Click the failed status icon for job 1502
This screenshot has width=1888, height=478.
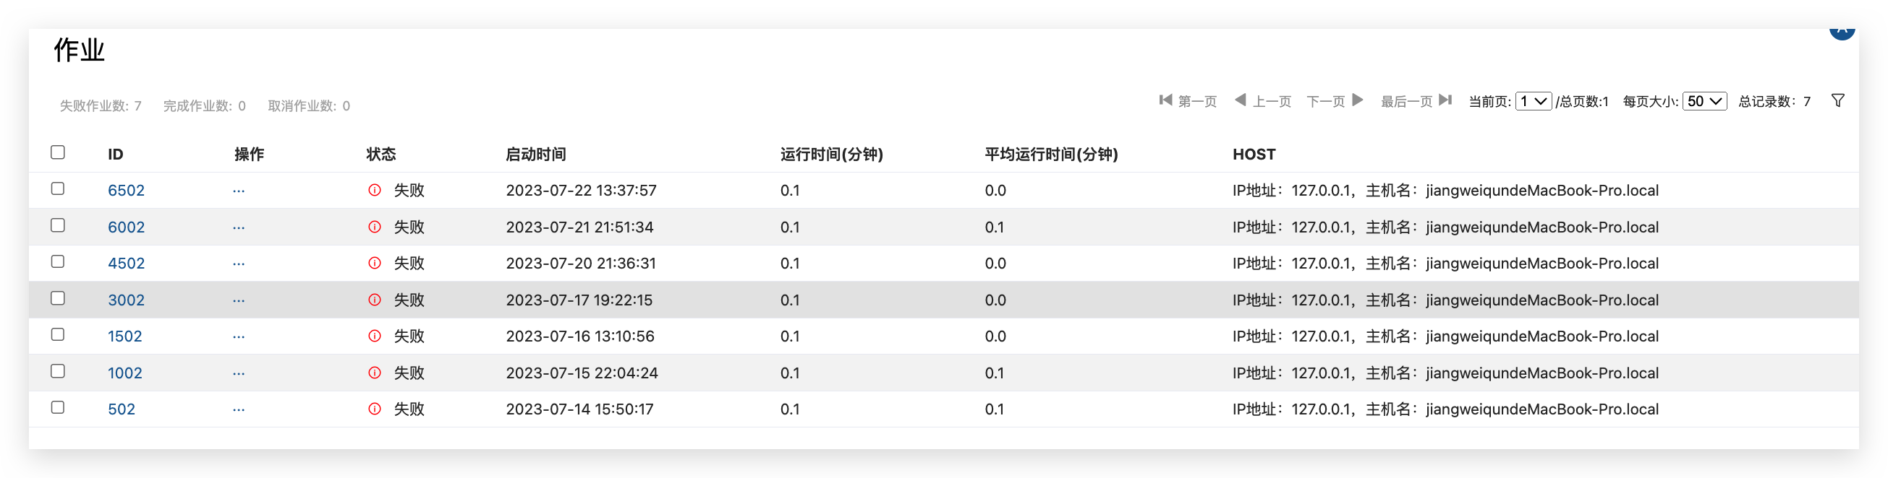click(375, 336)
